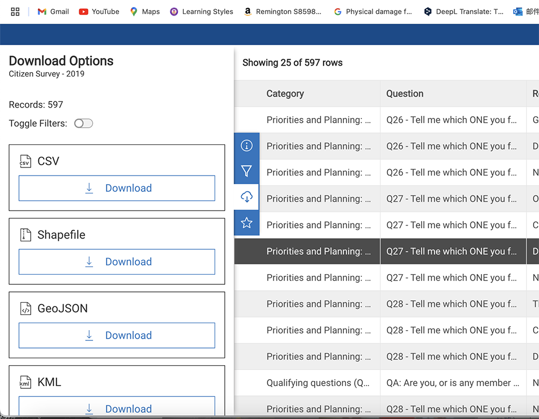
Task: Enable the Toggle Filters switch
Action: [x=84, y=123]
